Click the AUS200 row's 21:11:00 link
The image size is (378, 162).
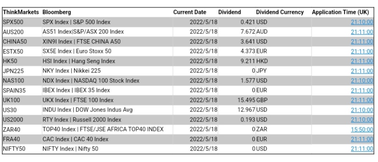point(362,32)
